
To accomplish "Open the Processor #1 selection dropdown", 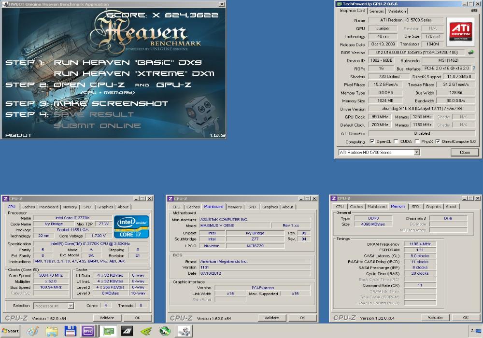I will (x=71, y=306).
